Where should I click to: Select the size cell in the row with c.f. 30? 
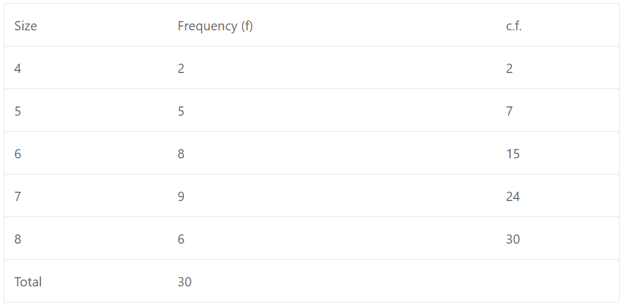[x=18, y=239]
